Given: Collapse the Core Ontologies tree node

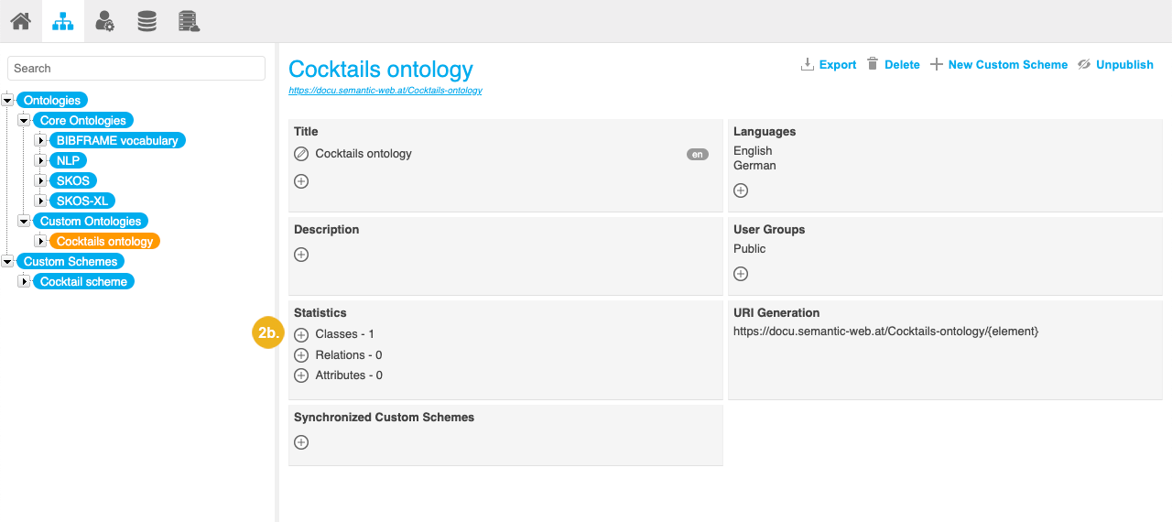Looking at the screenshot, I should 24,121.
